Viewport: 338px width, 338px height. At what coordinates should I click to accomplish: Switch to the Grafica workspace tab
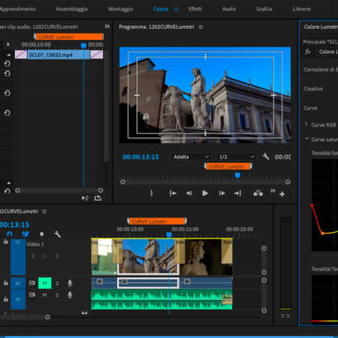click(x=264, y=9)
